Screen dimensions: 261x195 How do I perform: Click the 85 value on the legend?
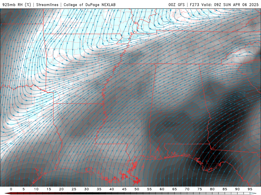[x=225, y=189]
